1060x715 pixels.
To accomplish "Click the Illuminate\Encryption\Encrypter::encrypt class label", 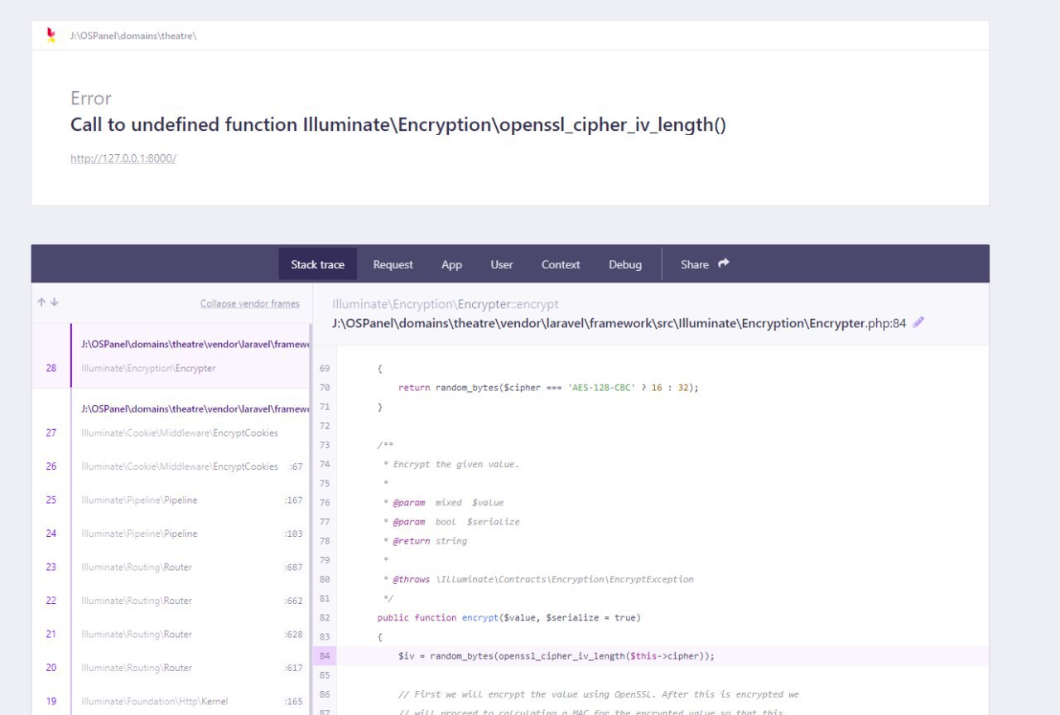I will tap(446, 304).
